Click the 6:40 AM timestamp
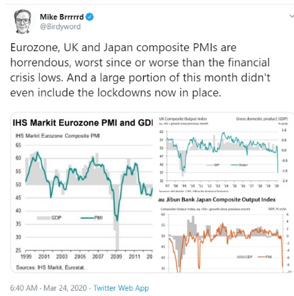 24,288
